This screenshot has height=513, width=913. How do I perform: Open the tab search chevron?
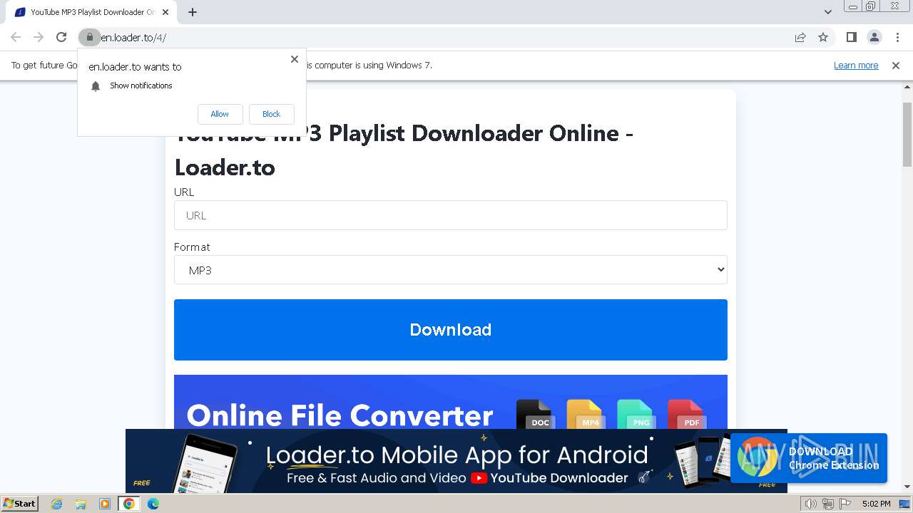(827, 12)
